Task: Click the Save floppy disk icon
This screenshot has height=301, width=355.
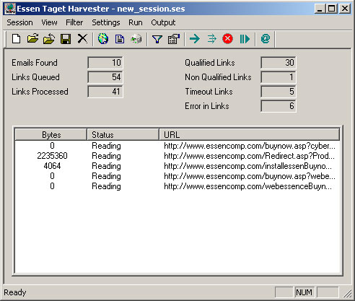Action: coord(66,39)
